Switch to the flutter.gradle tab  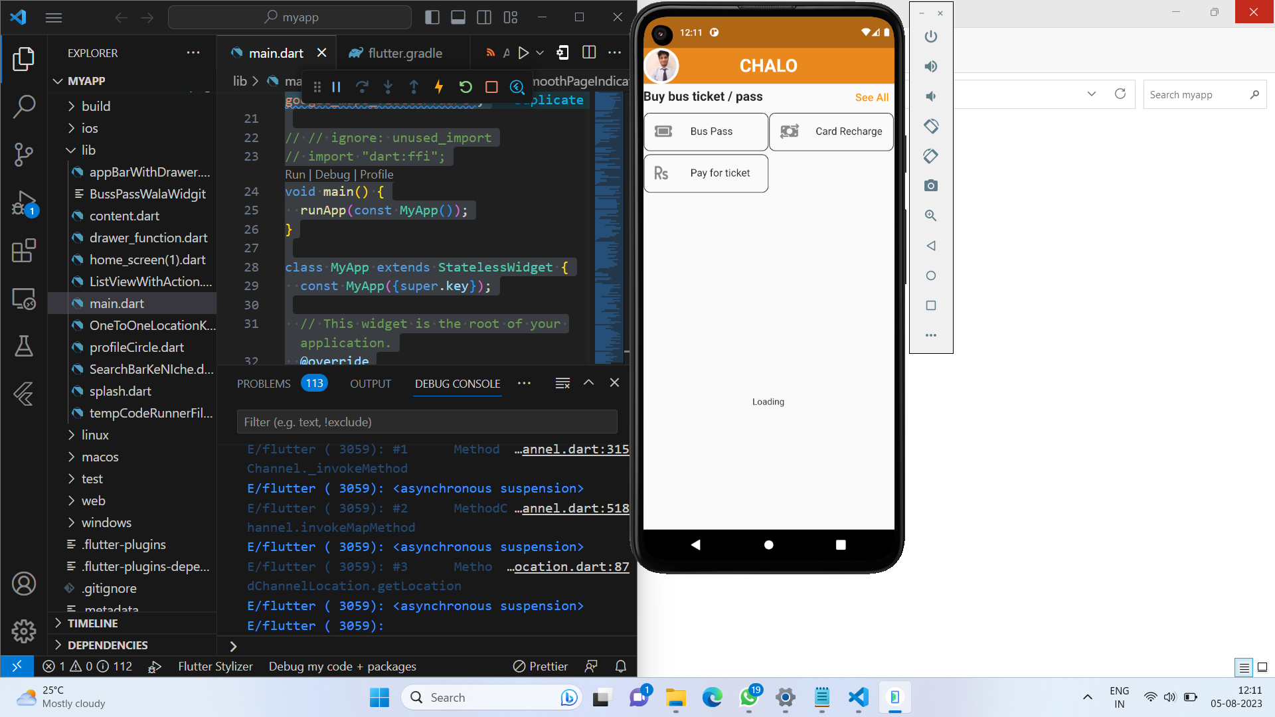coord(406,52)
